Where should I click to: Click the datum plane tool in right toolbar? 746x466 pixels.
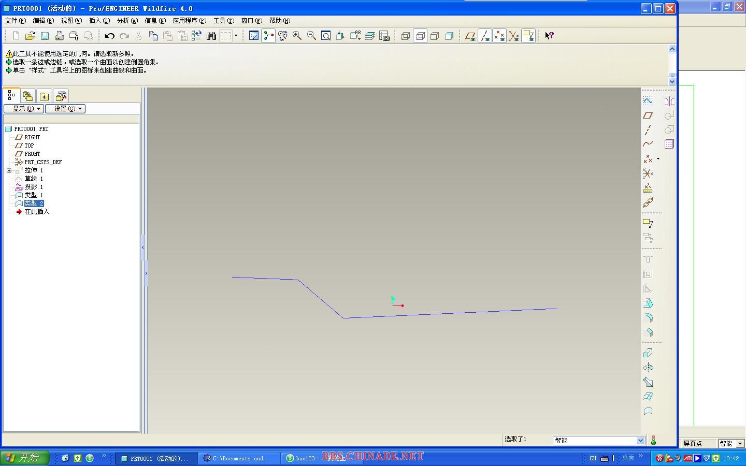tap(648, 115)
